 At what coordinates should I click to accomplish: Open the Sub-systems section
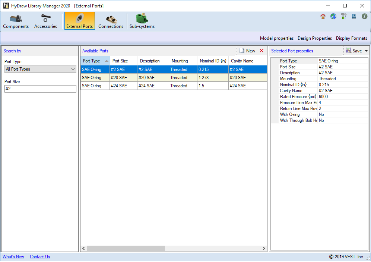point(142,22)
